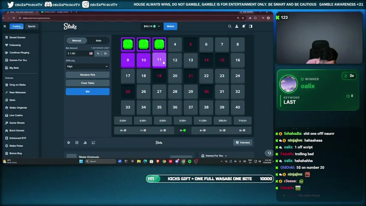Click the fullscreen expand icon
This screenshot has height=206, width=366.
[94, 142]
